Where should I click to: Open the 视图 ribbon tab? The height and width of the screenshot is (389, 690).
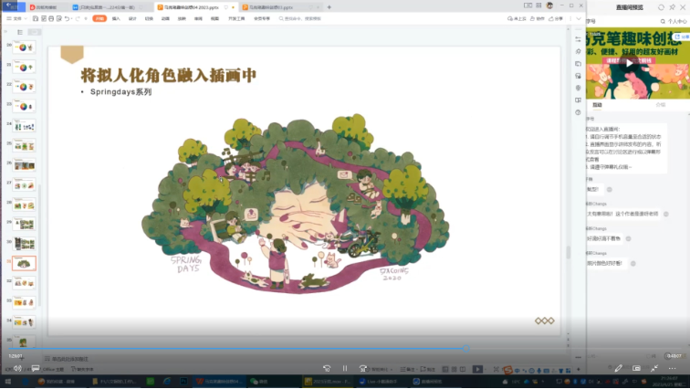[x=214, y=18]
